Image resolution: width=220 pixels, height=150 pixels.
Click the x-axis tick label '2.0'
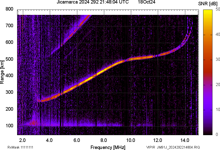(x=22, y=140)
